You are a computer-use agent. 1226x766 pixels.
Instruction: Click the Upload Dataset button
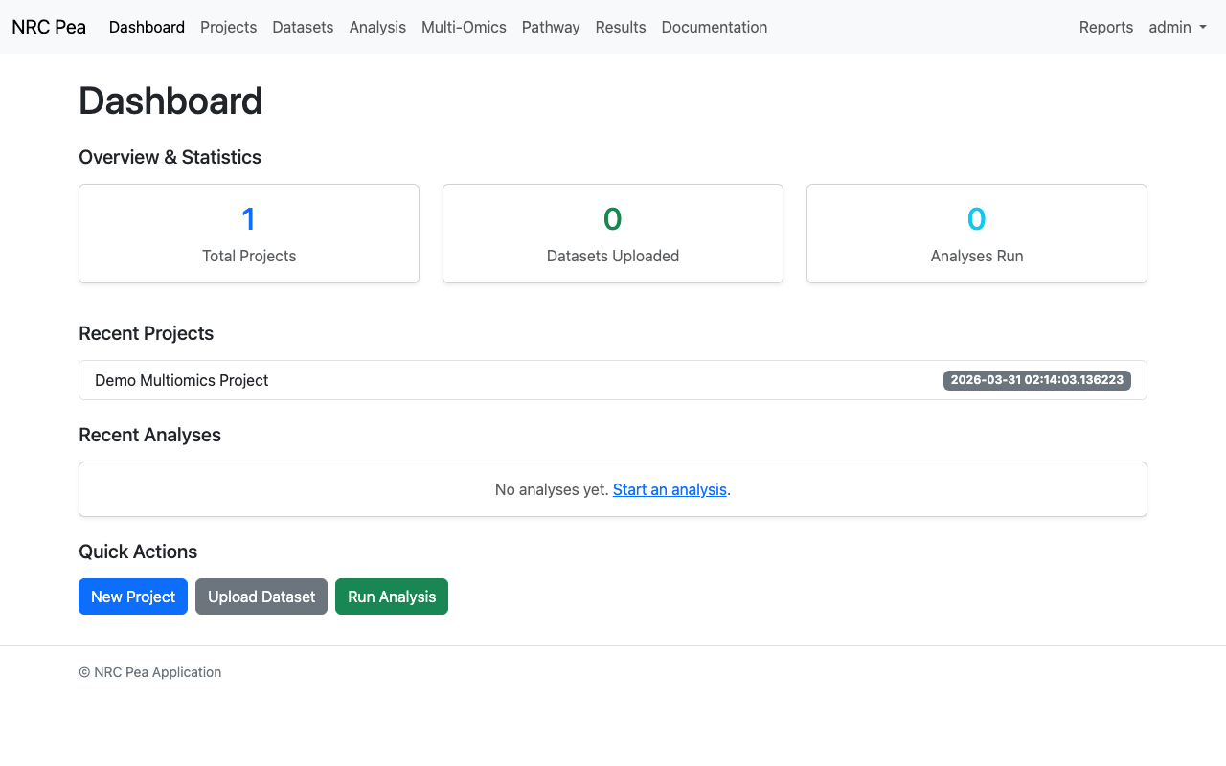pos(261,597)
